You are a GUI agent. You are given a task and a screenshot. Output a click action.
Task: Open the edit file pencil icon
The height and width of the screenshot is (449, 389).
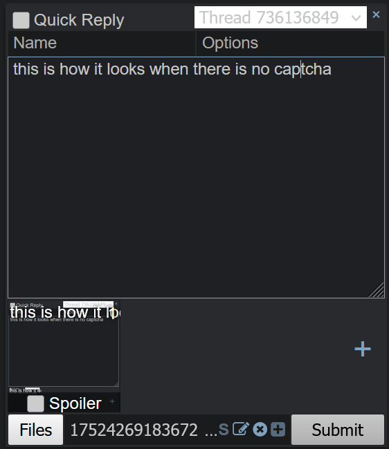(241, 429)
